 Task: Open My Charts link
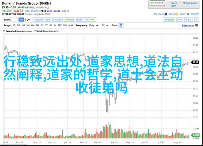click(x=159, y=14)
